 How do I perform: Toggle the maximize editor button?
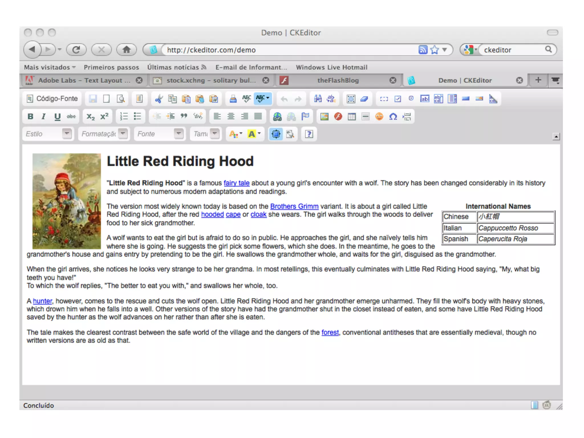coord(276,134)
